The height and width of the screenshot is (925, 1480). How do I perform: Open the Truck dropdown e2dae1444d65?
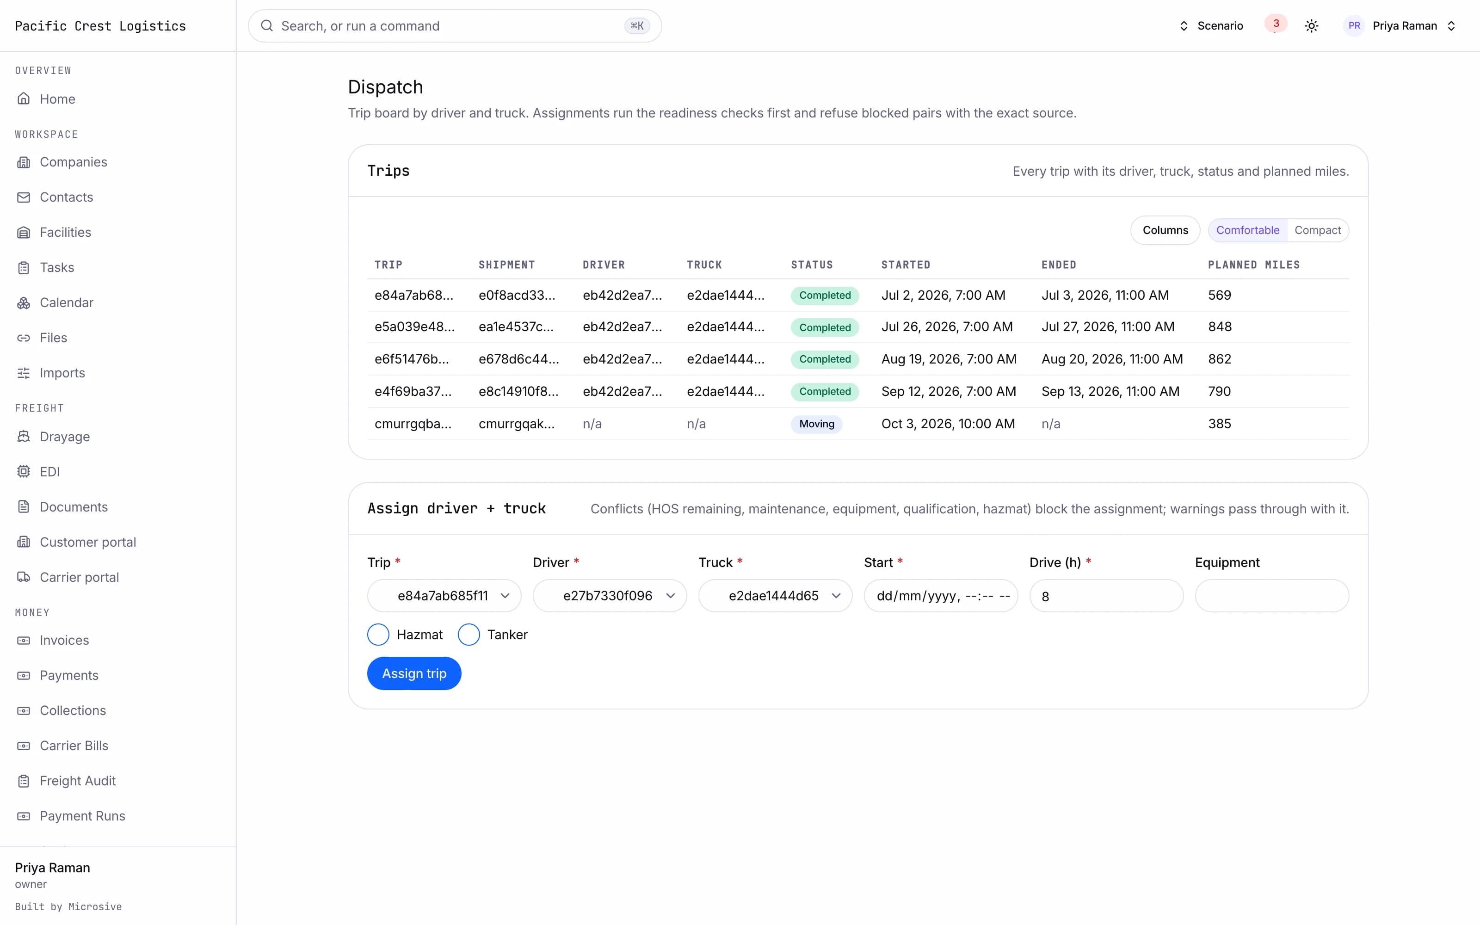pos(776,596)
